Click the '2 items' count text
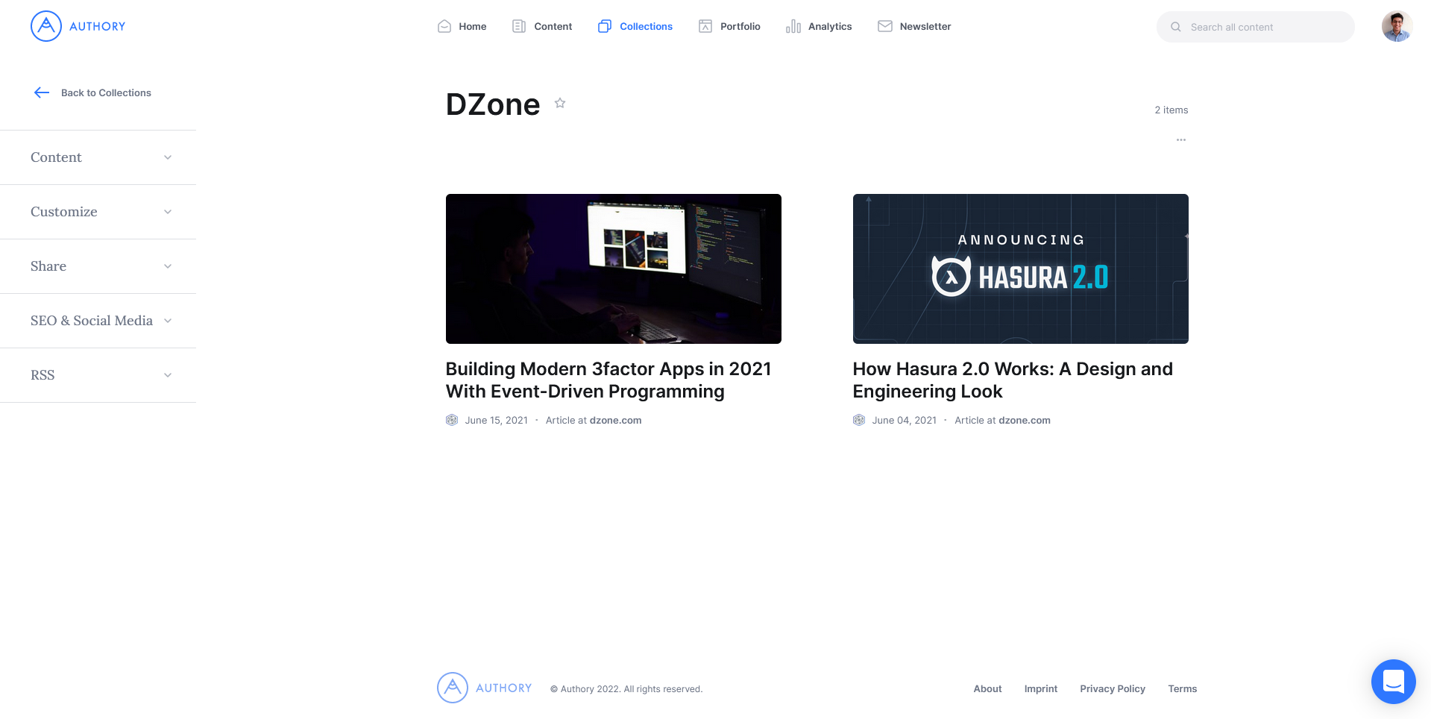Screen dimensions: 1431x719 1171,110
